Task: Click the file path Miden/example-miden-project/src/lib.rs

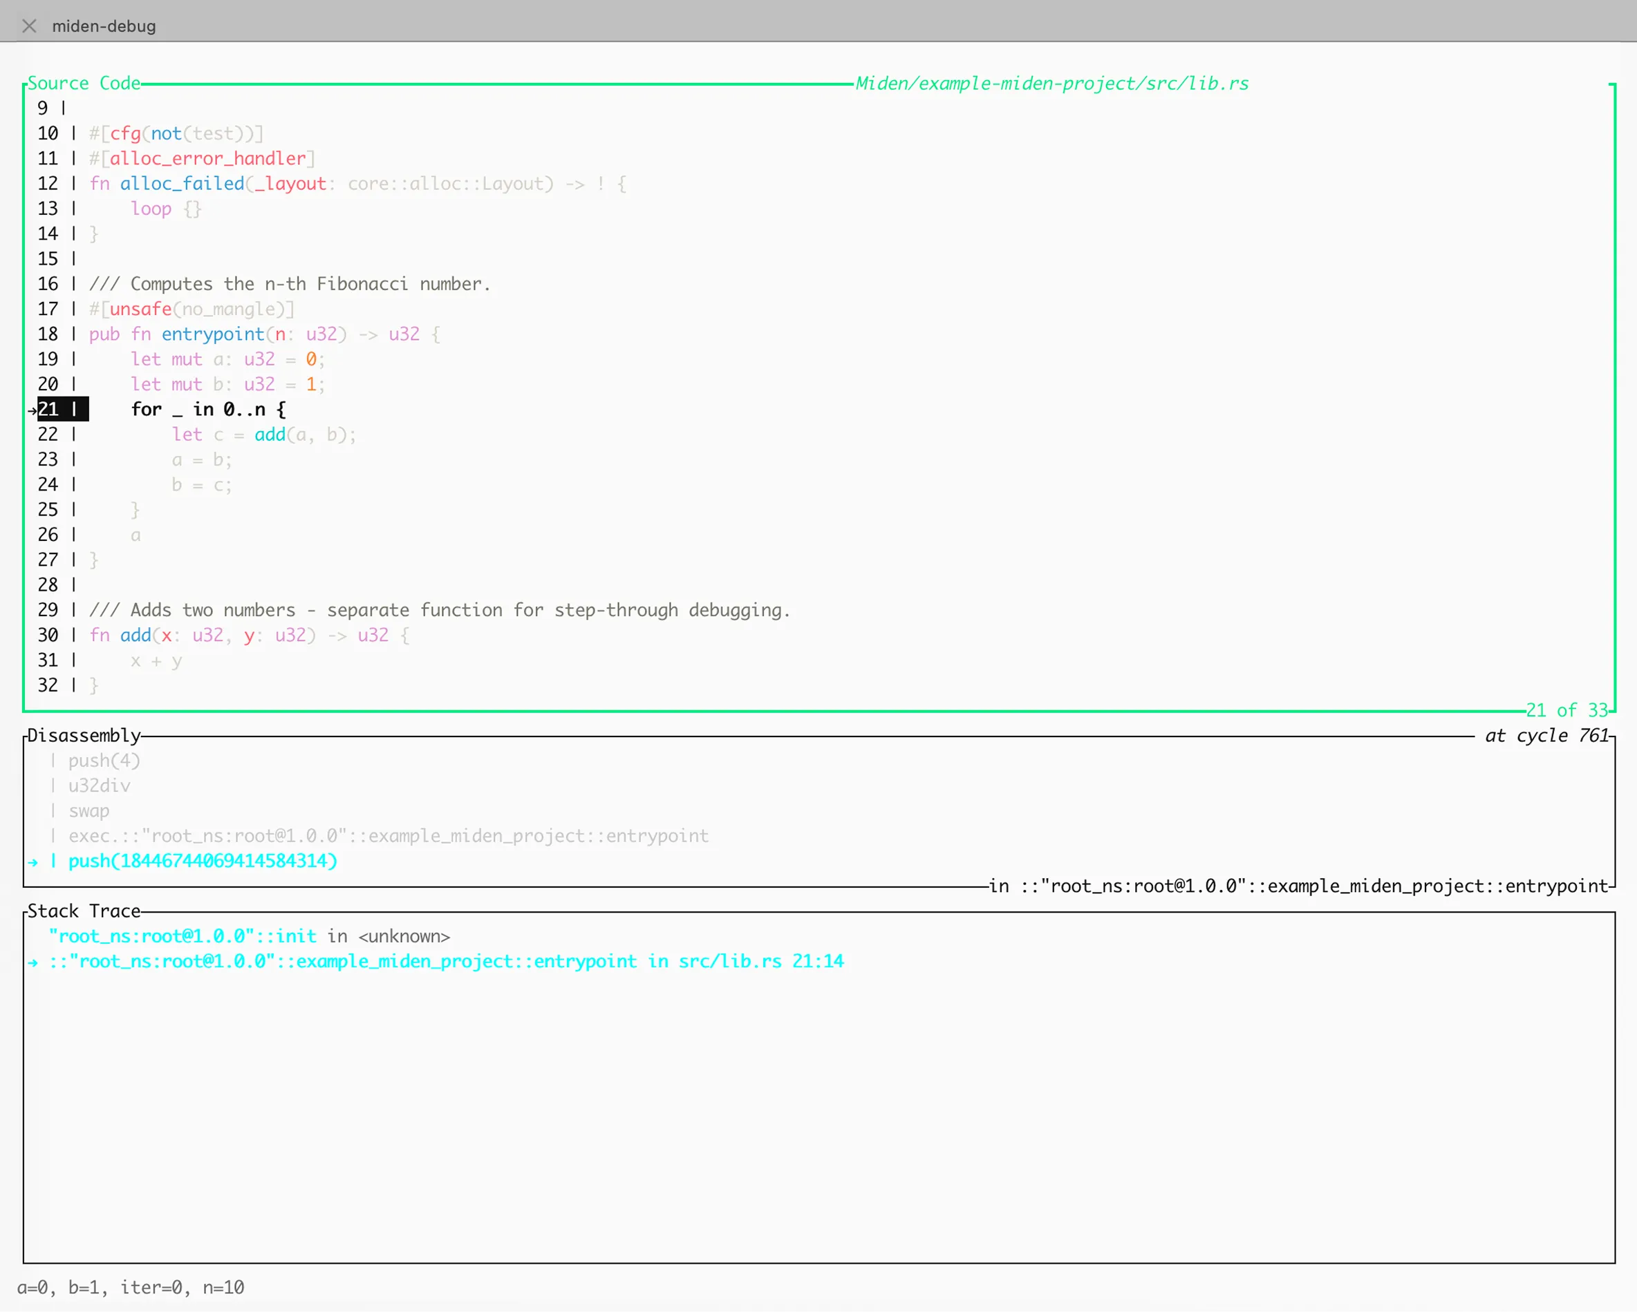Action: pos(1051,83)
